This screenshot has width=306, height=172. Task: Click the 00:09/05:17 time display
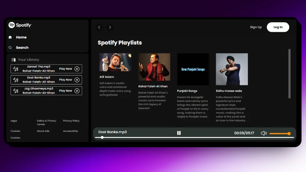244,133
